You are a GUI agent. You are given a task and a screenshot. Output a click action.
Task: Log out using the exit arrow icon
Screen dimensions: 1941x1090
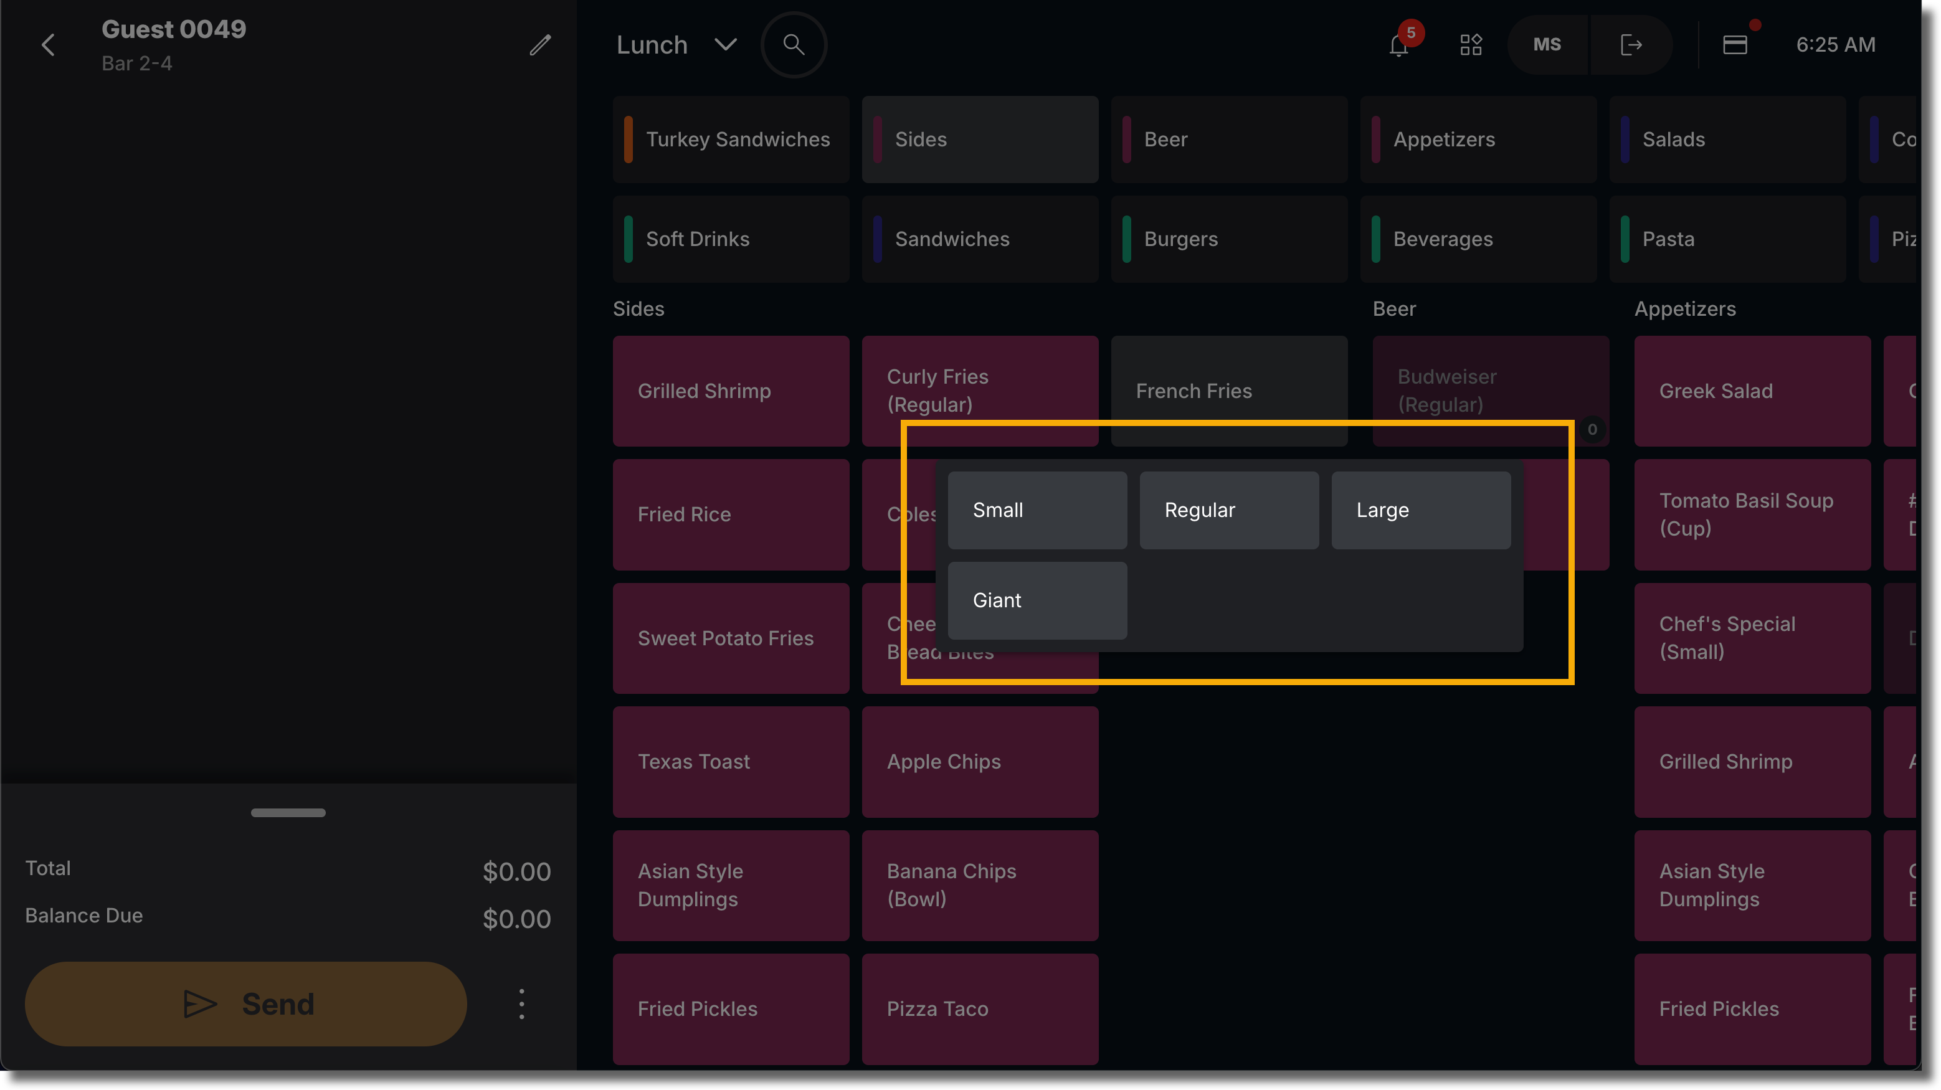(1631, 45)
